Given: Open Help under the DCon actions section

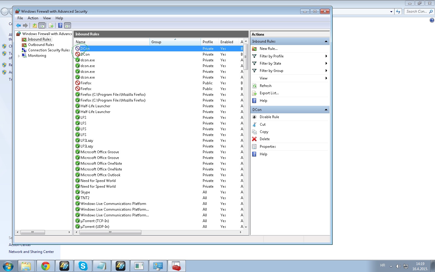Looking at the screenshot, I should coord(263,154).
